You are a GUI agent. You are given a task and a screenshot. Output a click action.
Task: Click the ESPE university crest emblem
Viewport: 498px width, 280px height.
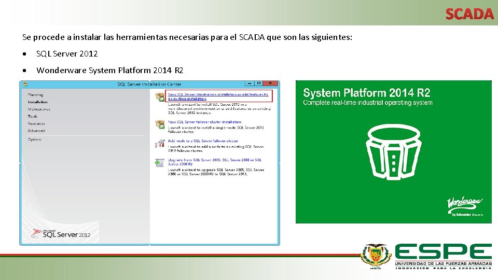click(376, 256)
